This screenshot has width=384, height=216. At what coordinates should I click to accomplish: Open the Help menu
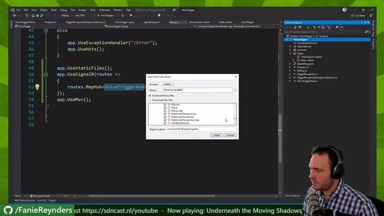128,10
